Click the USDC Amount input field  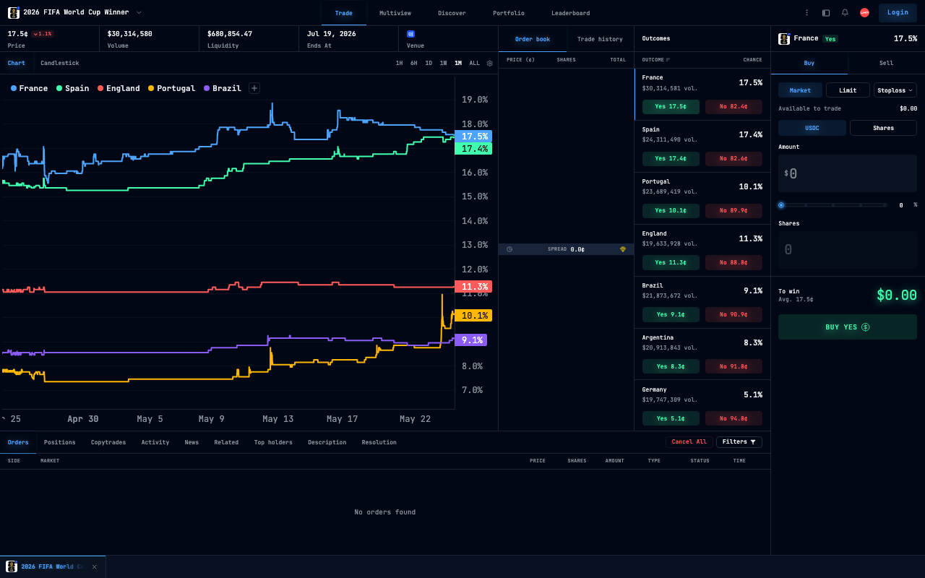848,173
